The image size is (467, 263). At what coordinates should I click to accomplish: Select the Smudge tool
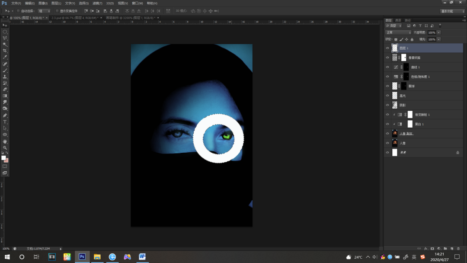click(x=5, y=102)
